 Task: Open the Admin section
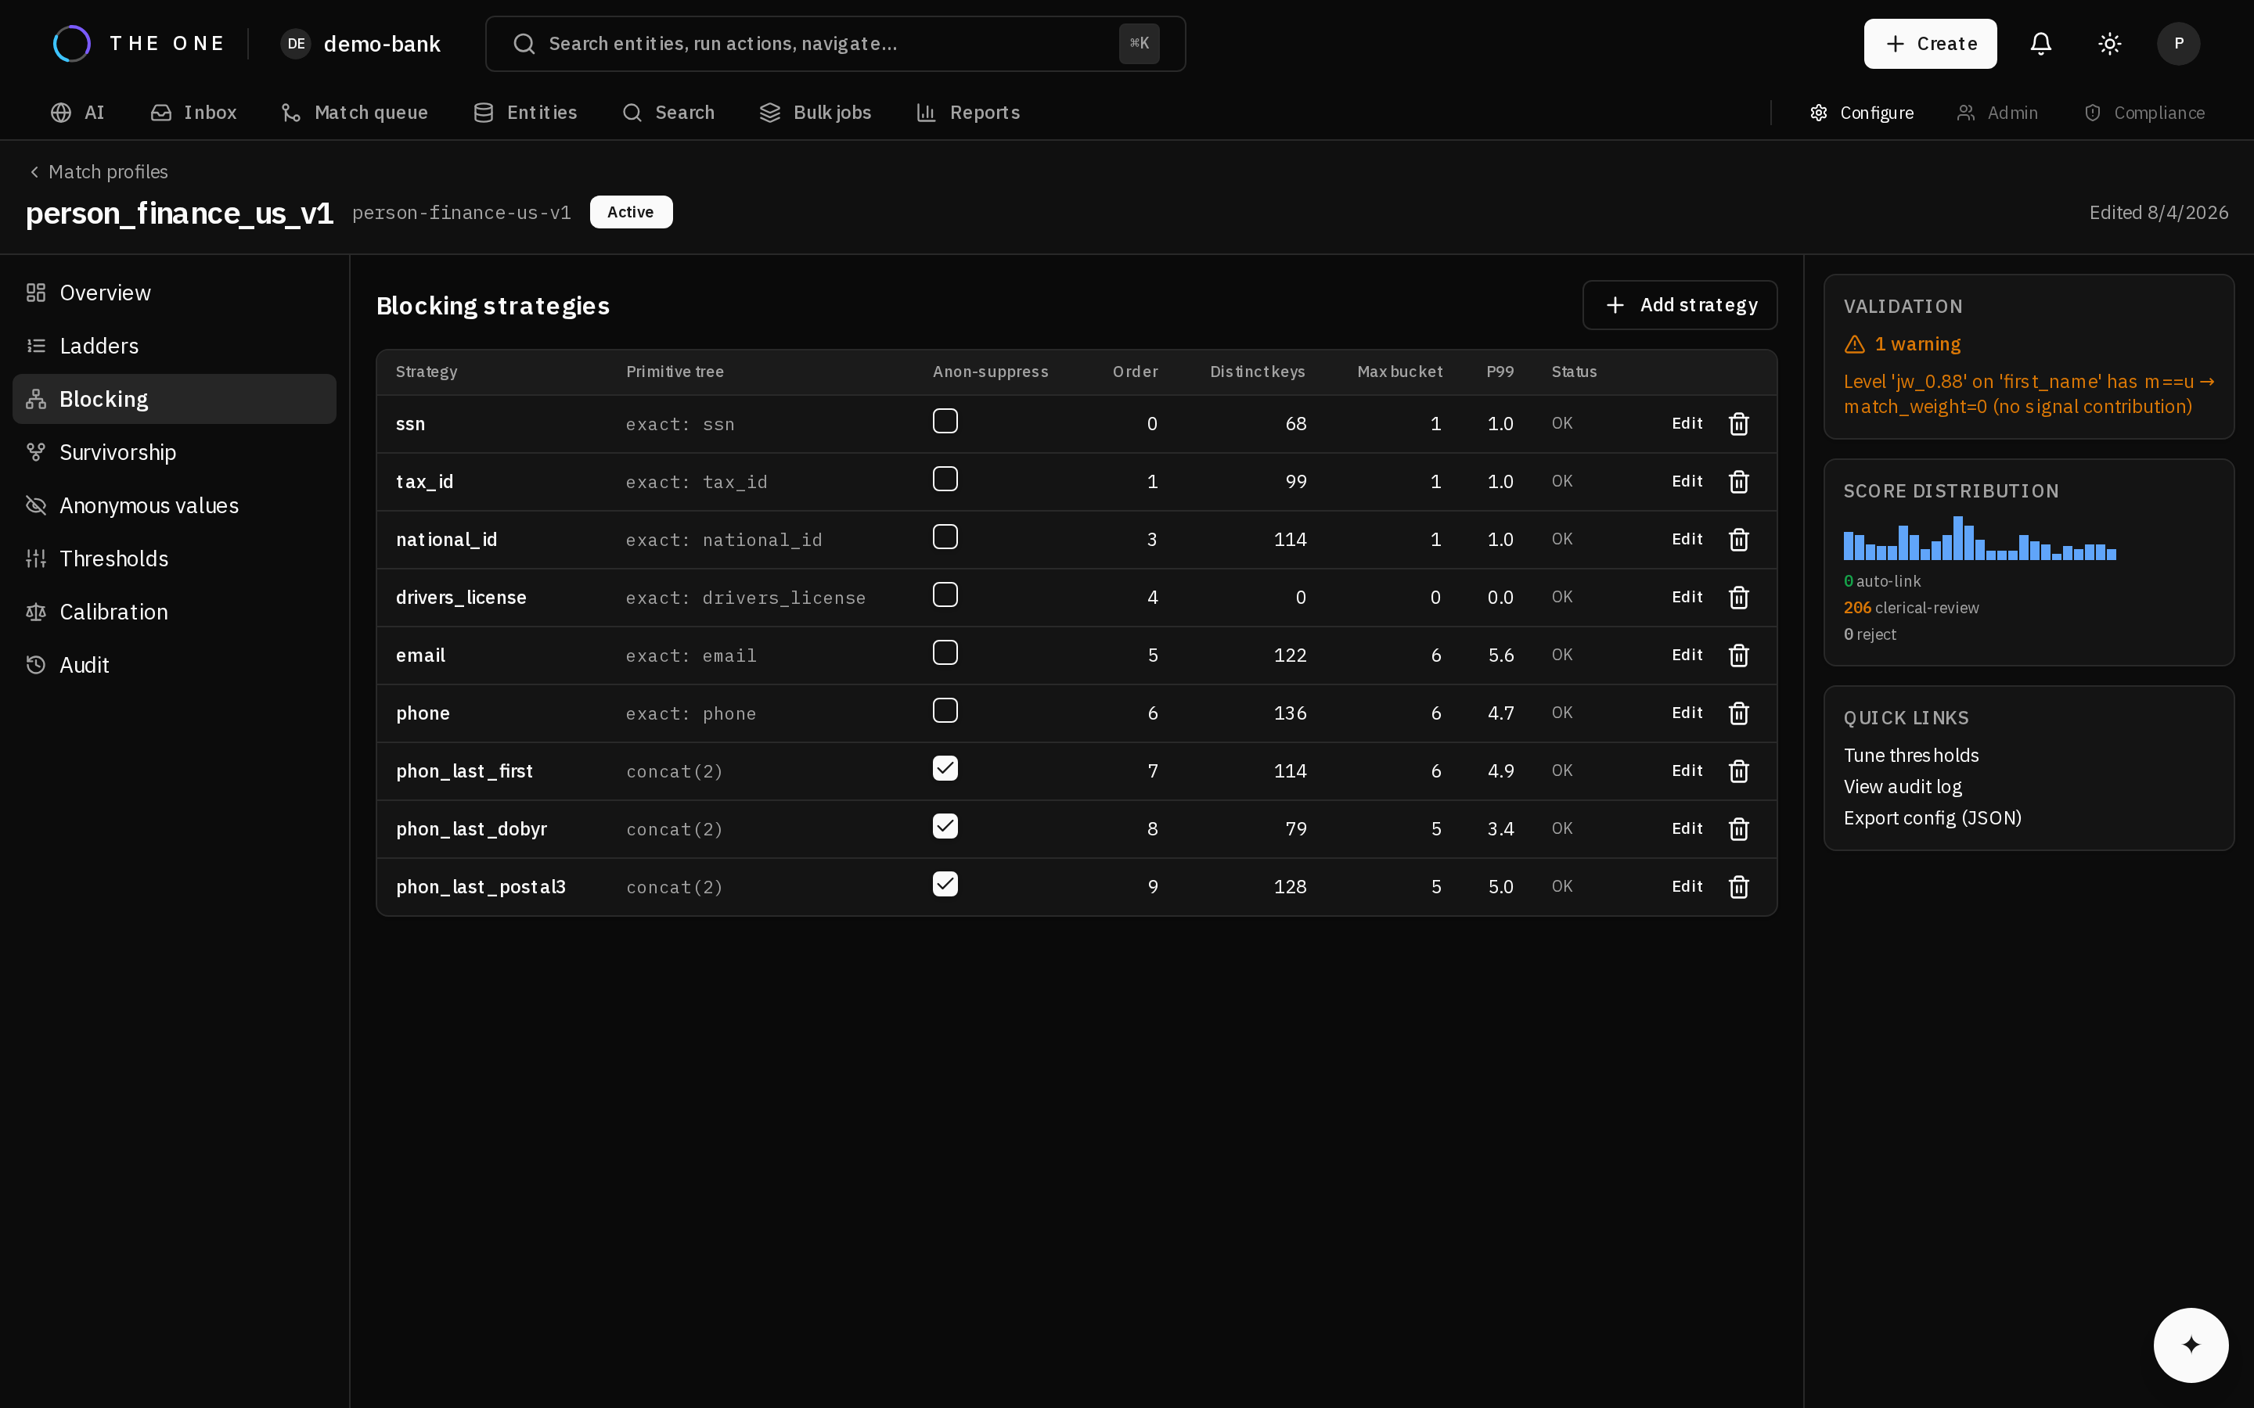1997,113
